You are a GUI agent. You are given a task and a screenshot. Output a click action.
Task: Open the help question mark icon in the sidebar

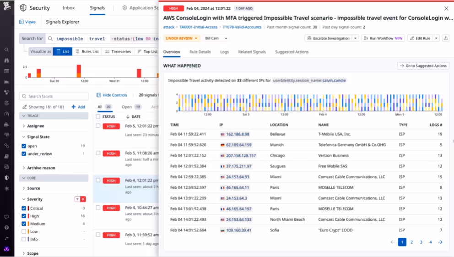point(7,228)
